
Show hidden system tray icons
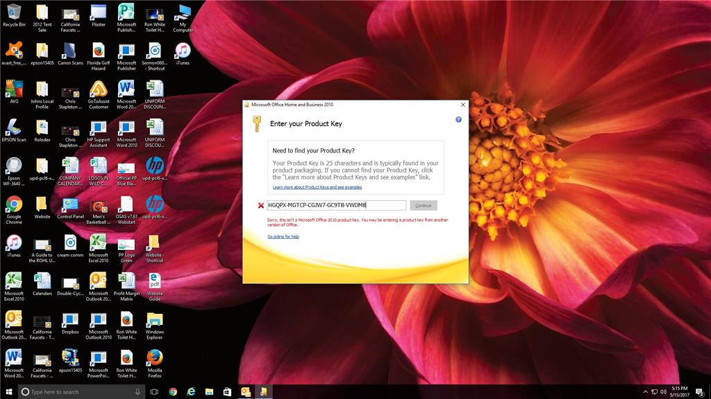pyautogui.click(x=645, y=392)
